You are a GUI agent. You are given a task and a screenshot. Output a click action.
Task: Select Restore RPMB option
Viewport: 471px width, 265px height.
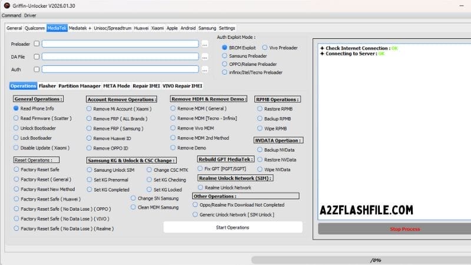click(275, 109)
